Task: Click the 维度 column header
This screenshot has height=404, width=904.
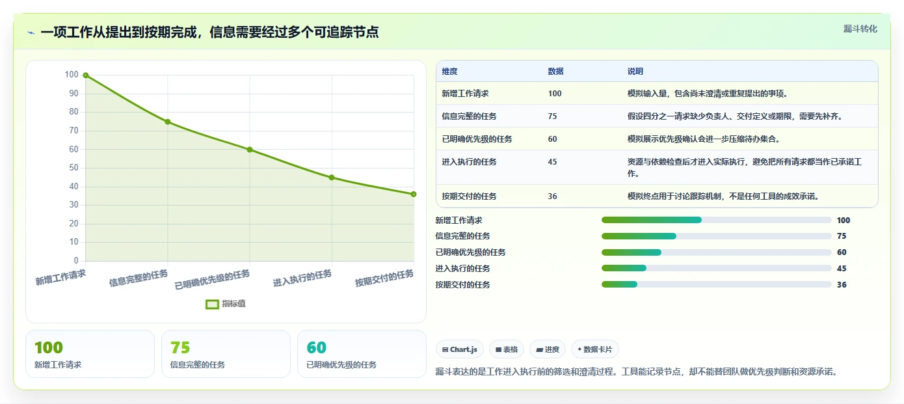Action: (x=449, y=72)
